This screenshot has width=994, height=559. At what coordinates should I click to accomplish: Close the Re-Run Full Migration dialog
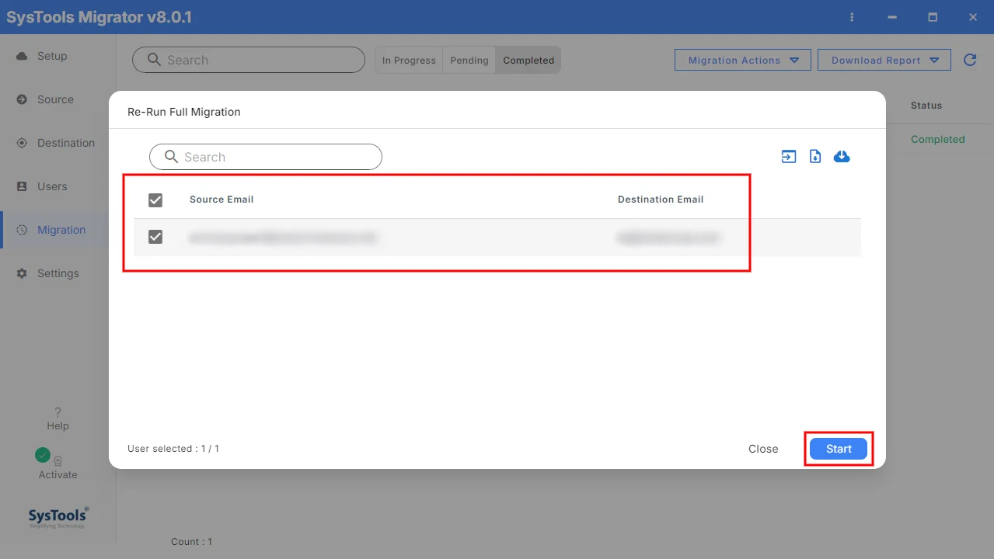click(x=763, y=449)
